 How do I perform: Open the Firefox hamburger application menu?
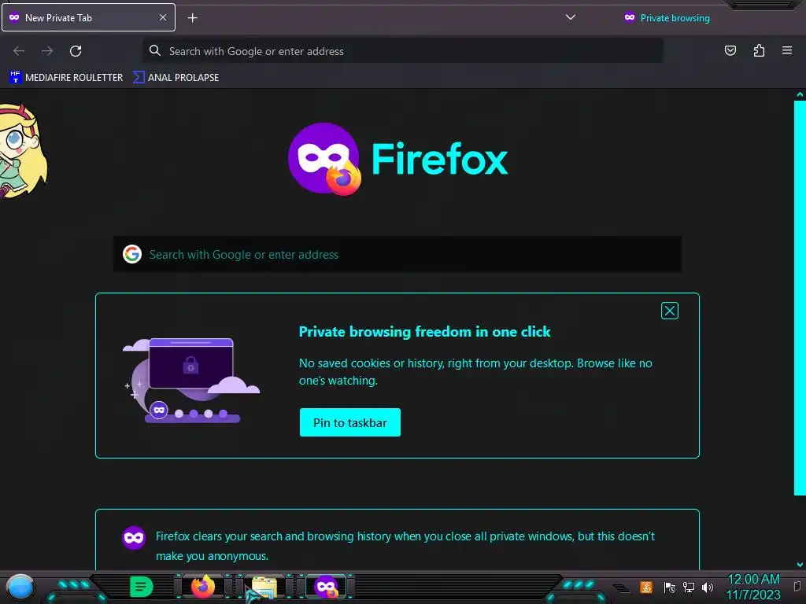tap(786, 50)
